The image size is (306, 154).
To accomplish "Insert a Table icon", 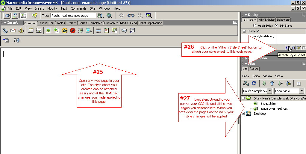I will point(31,31).
